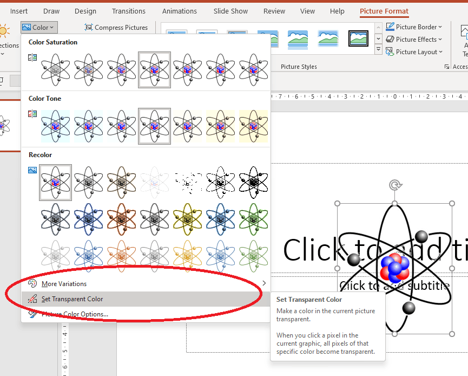Apply Black and White 25% recolor
468x376 pixels.
coord(187,183)
